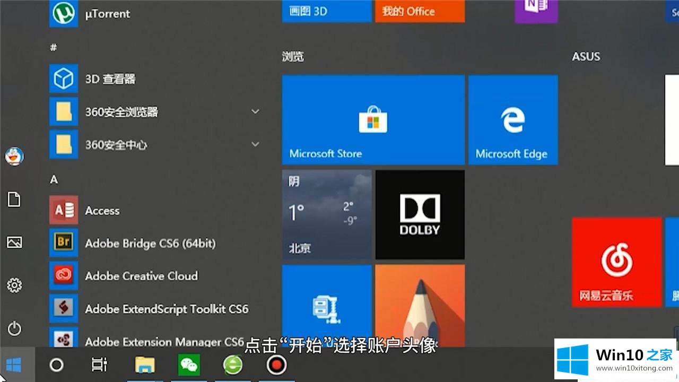
Task: Open Task View on the taskbar
Action: click(99, 364)
